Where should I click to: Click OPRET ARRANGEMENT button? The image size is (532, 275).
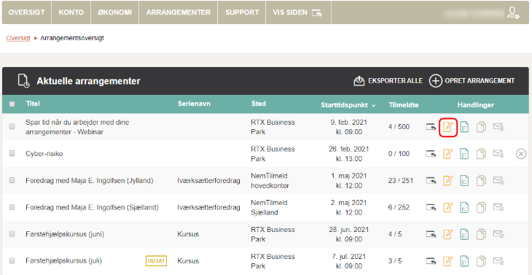coord(472,81)
